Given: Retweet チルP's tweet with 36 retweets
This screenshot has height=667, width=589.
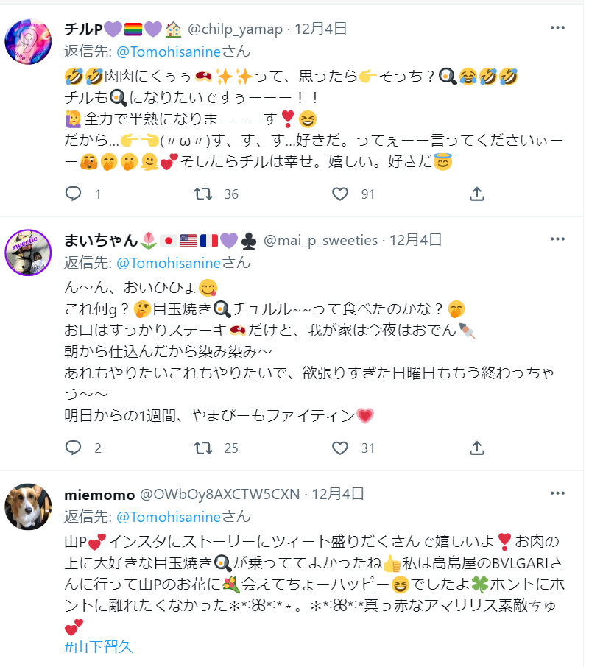Looking at the screenshot, I should 203,194.
